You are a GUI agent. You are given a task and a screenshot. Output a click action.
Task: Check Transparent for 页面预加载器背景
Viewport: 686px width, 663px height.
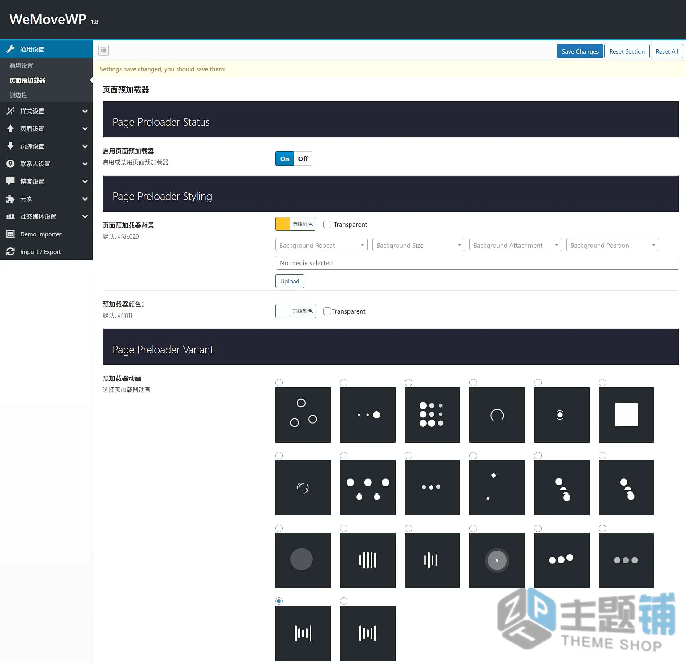[x=327, y=224]
